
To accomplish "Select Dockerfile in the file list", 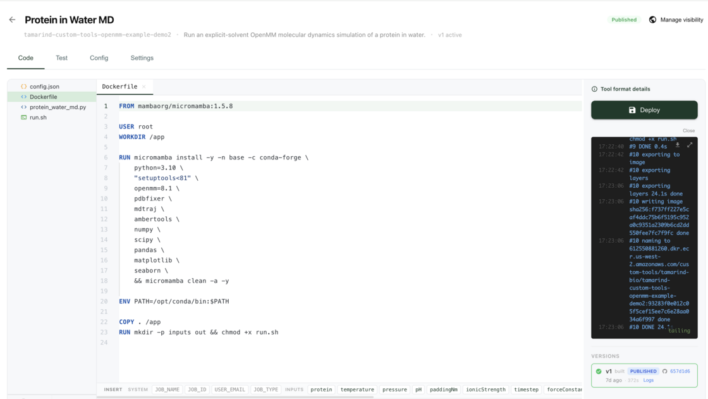I will coord(52,97).
